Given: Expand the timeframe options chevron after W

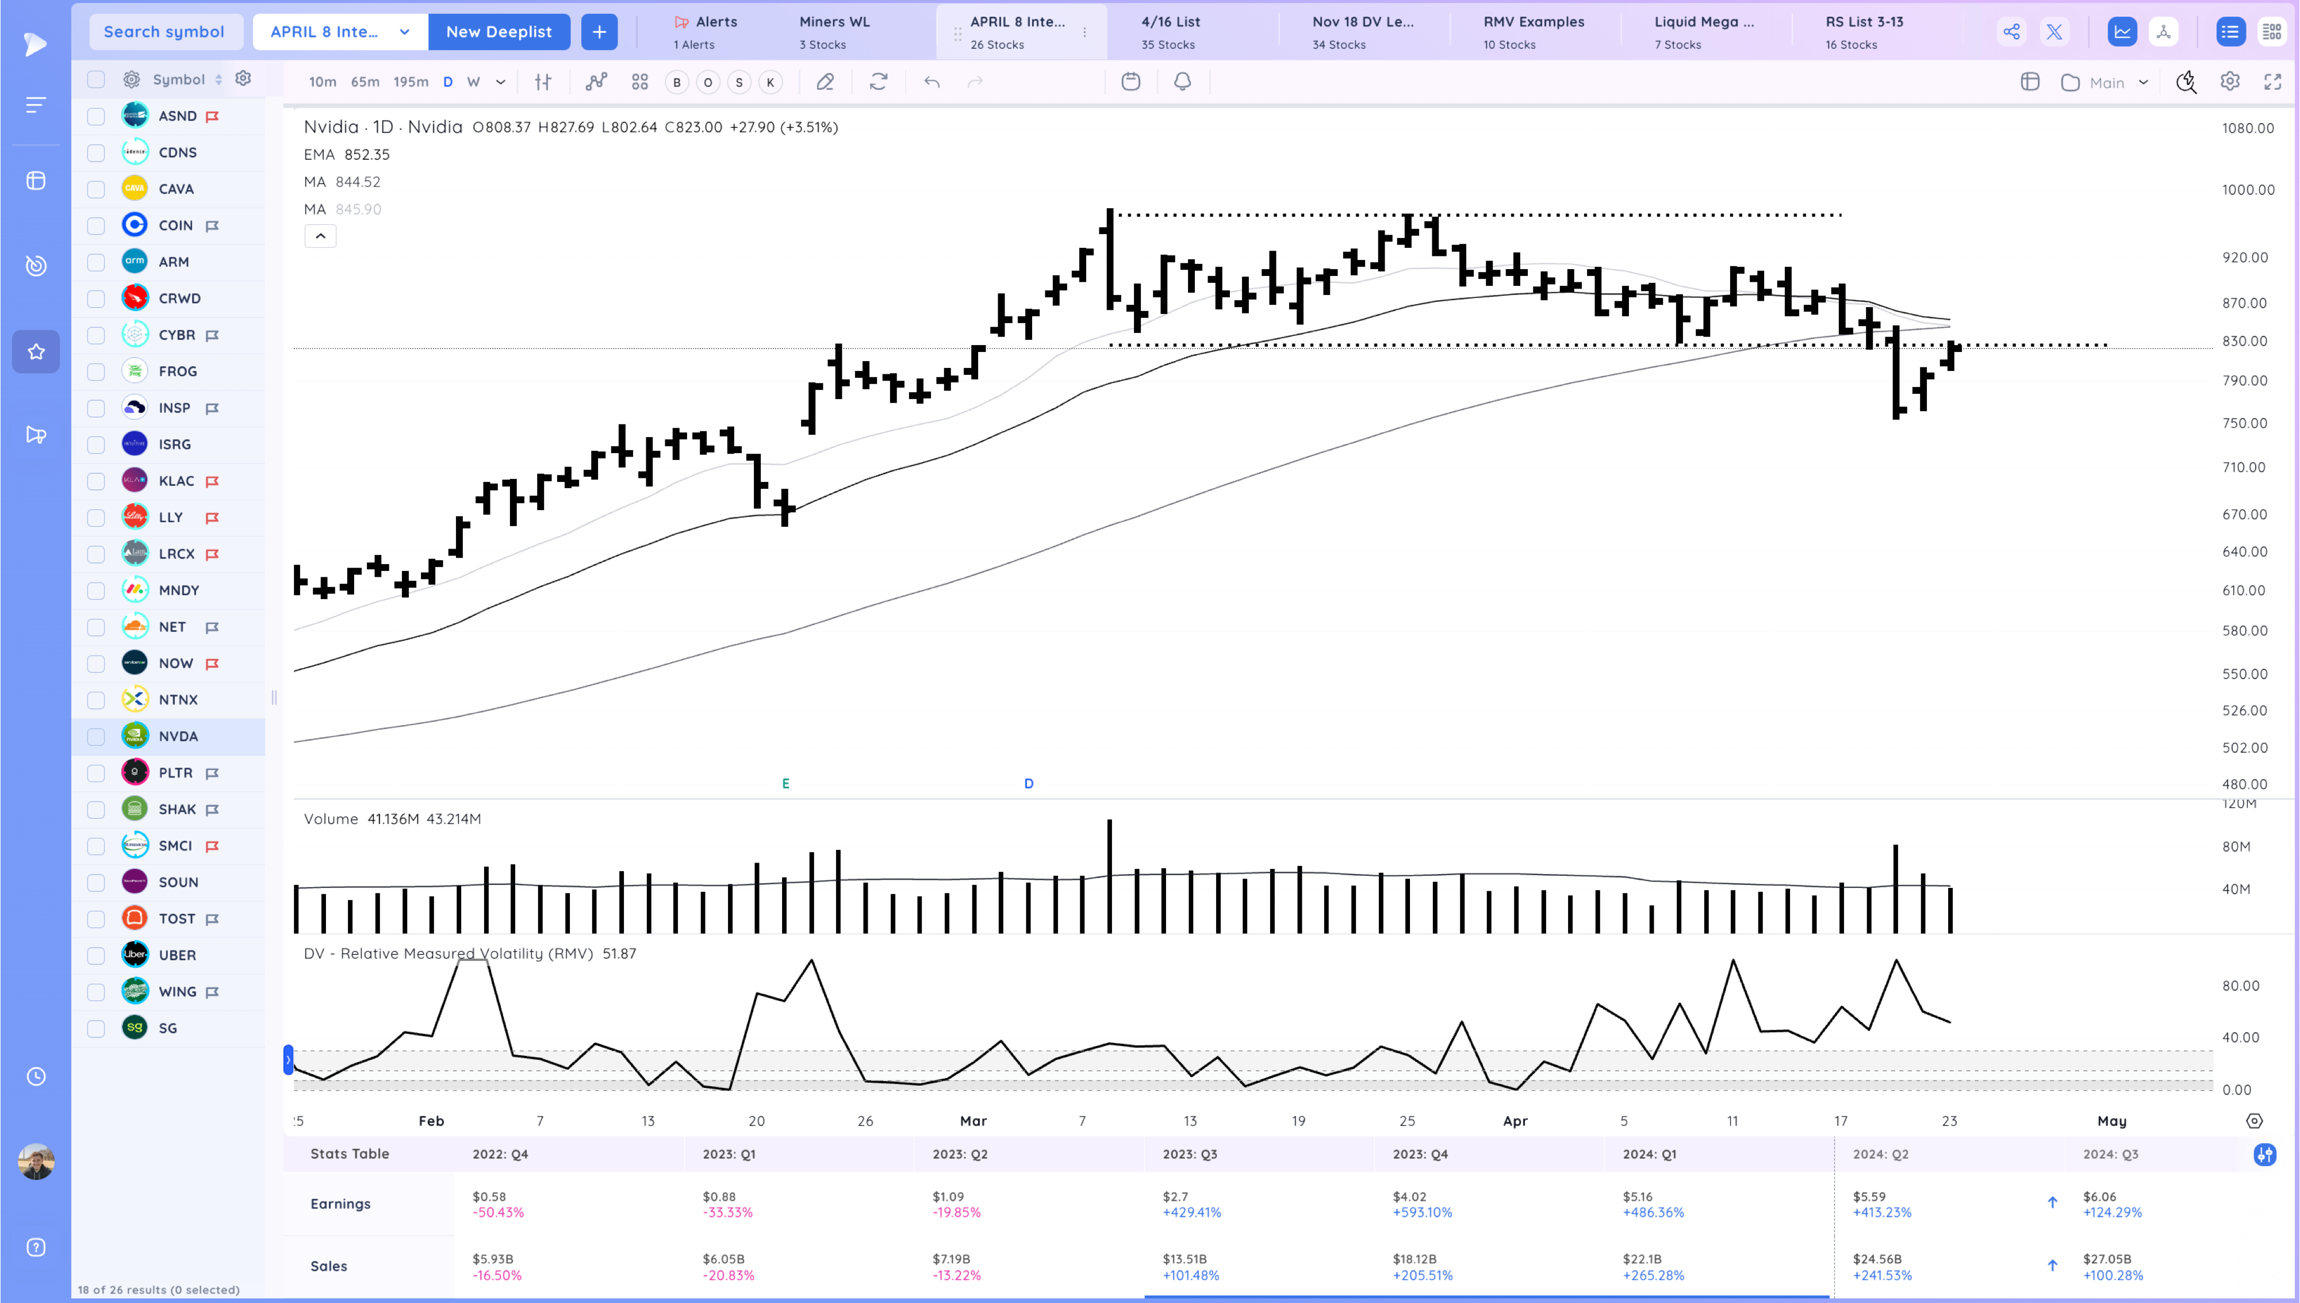Looking at the screenshot, I should tap(500, 82).
